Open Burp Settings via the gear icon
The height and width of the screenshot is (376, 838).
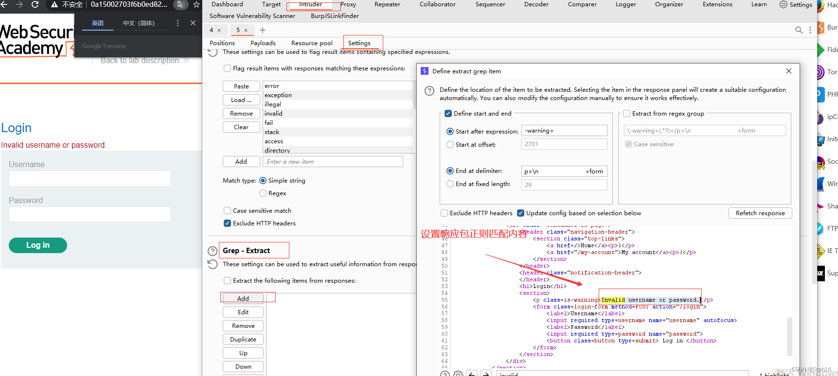[x=783, y=4]
